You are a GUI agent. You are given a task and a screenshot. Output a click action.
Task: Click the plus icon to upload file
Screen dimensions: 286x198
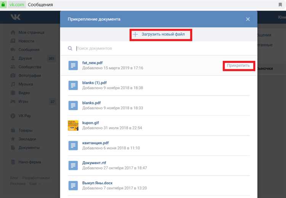click(135, 35)
